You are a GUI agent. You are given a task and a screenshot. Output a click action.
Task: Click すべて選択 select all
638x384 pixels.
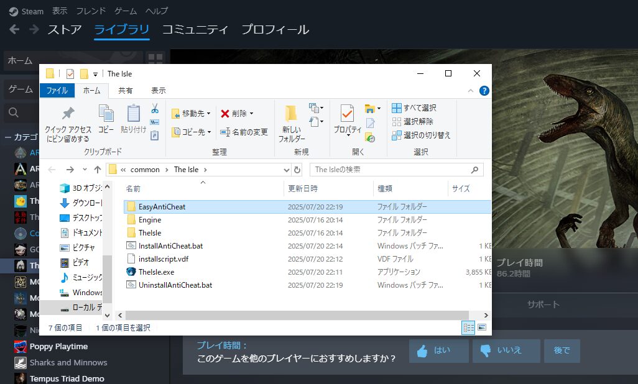coord(414,107)
